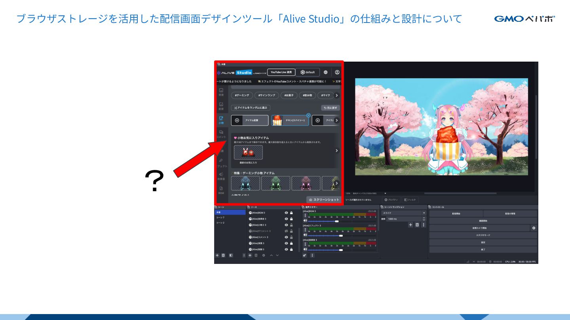Open the 背景 (background) sidebar tab
The height and width of the screenshot is (320, 570).
[221, 92]
